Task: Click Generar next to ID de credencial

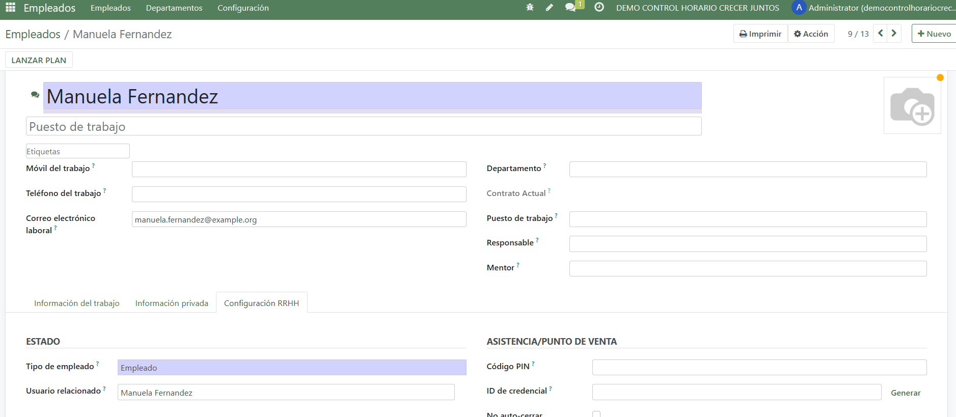Action: pyautogui.click(x=905, y=393)
